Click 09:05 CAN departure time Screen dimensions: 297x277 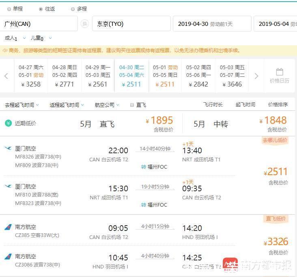[x=118, y=228]
